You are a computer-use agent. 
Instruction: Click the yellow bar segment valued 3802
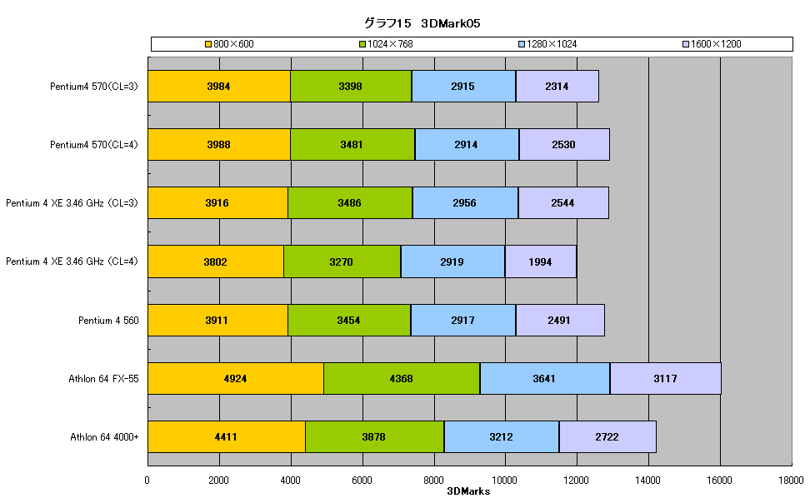tap(216, 261)
